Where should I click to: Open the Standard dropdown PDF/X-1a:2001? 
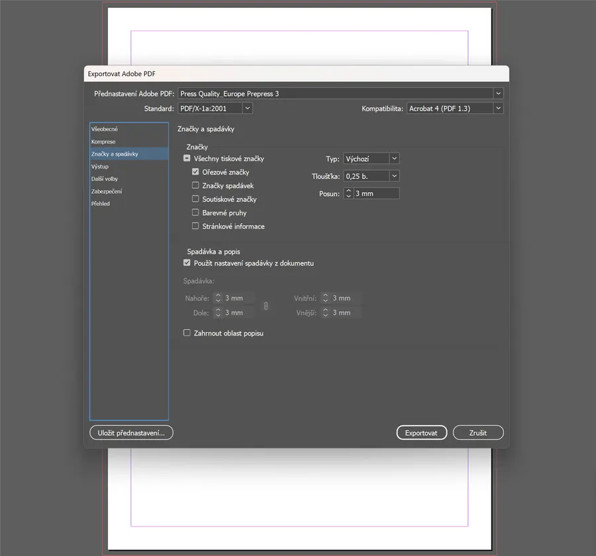tap(215, 109)
